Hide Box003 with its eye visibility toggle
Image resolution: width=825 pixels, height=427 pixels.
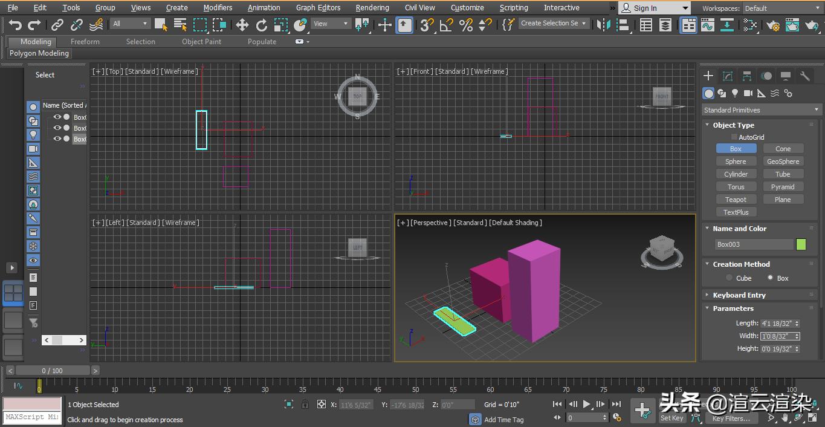(x=57, y=139)
